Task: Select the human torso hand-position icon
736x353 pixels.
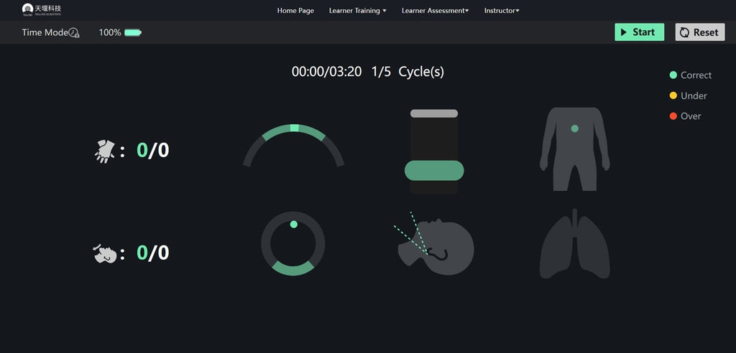Action: pos(574,149)
